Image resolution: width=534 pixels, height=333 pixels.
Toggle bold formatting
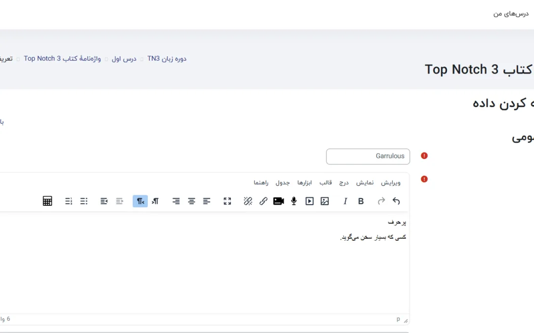[x=361, y=201]
